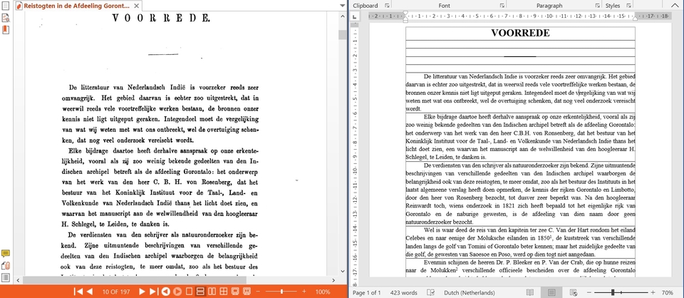The width and height of the screenshot is (684, 298).
Task: Zoom out using minus in PDF viewer
Action: click(258, 292)
